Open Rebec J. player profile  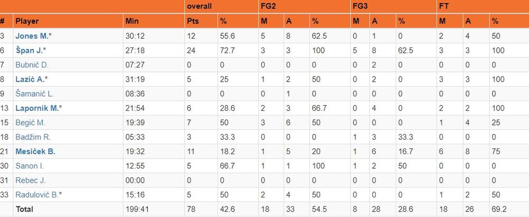[30, 180]
